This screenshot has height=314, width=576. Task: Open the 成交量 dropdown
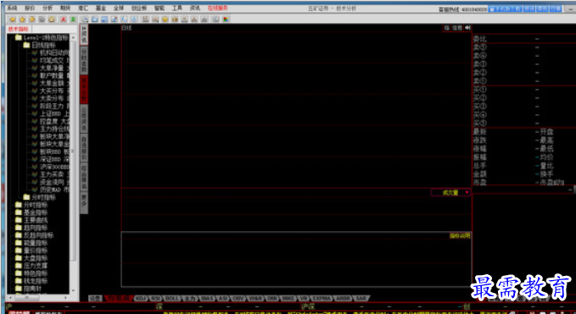point(450,192)
